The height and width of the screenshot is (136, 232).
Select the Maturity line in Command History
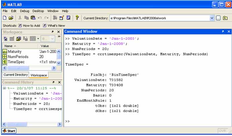pyautogui.click(x=38, y=98)
